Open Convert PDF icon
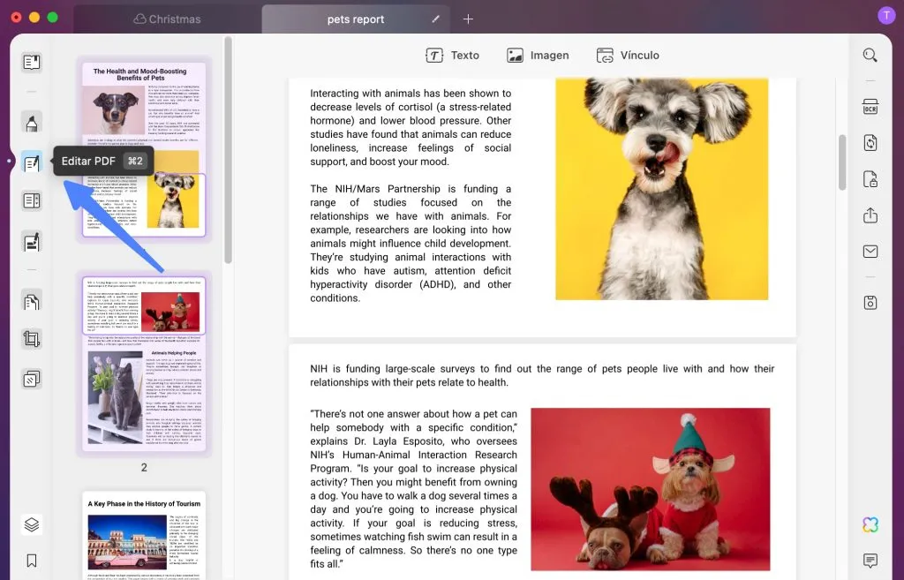Viewport: 904px width, 580px height. tap(870, 142)
